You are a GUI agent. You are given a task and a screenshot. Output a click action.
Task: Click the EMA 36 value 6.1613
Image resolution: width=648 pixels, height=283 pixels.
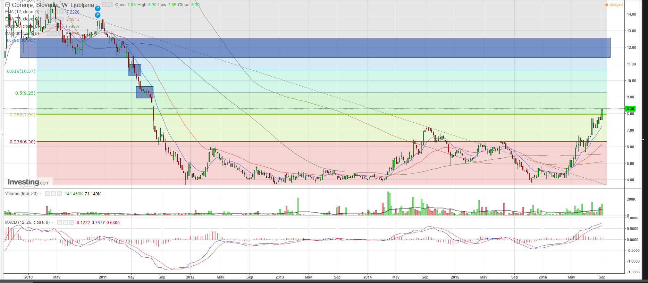click(73, 19)
